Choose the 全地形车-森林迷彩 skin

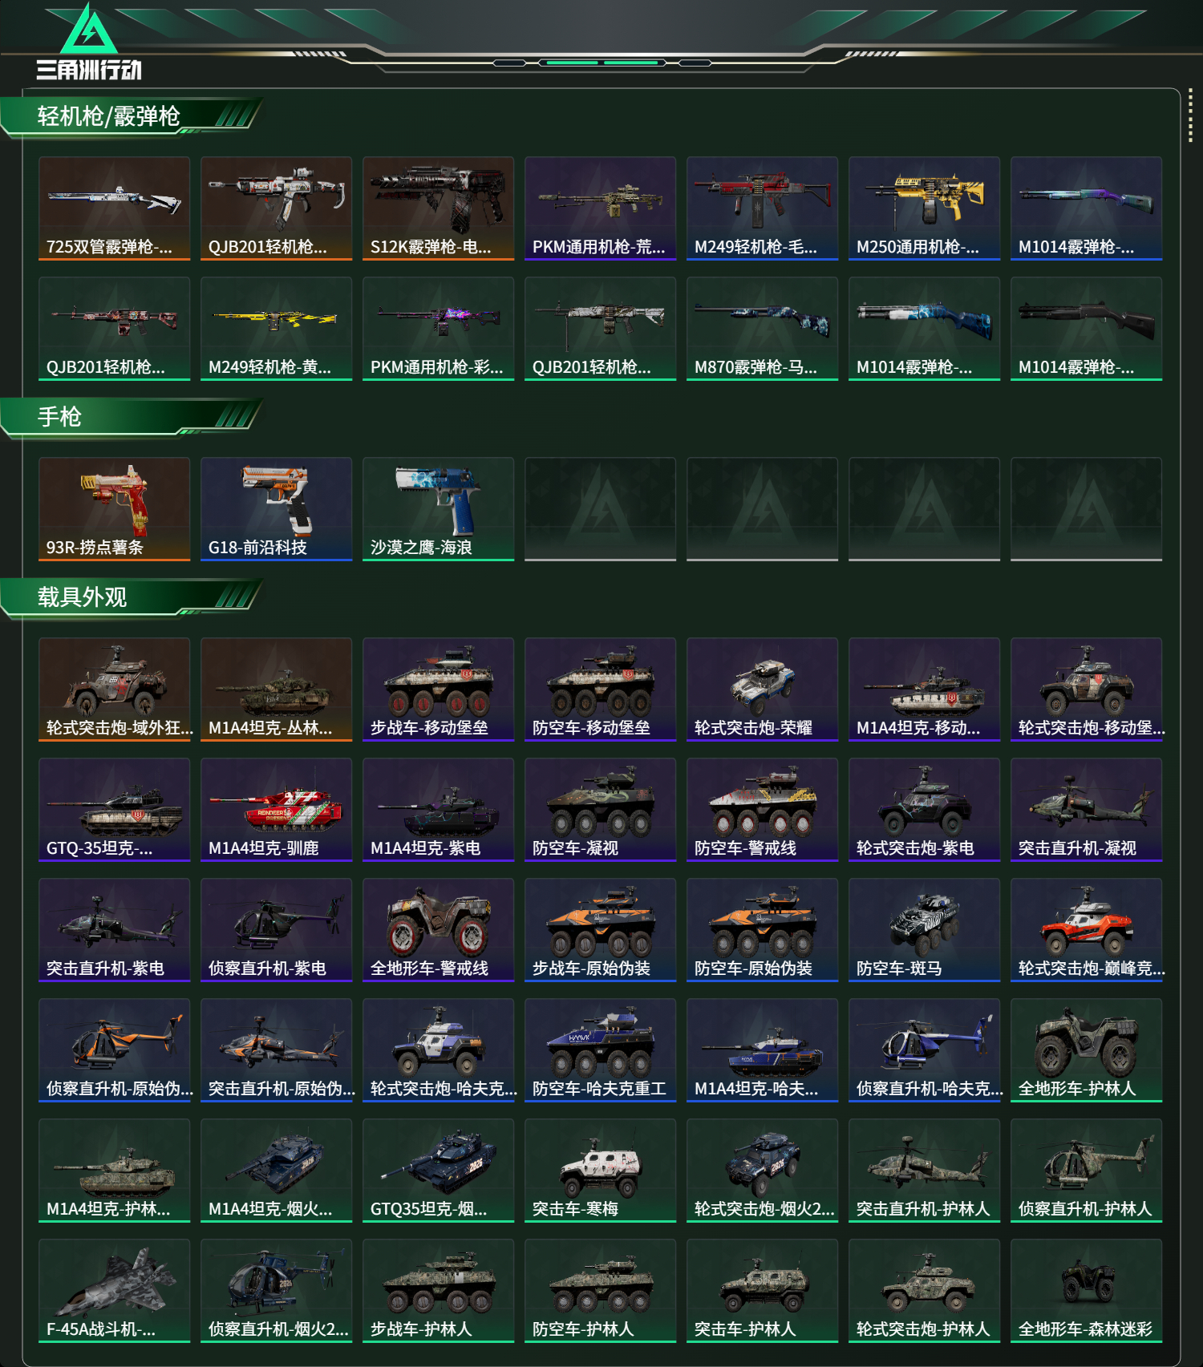coord(1087,1290)
